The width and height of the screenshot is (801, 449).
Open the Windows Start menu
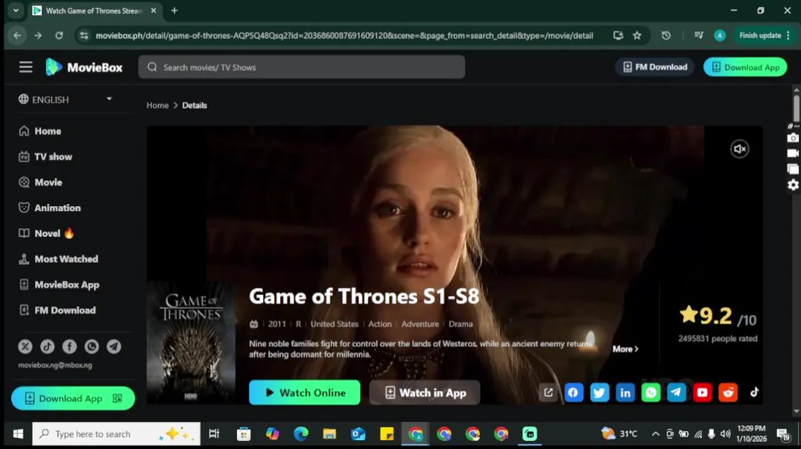17,434
